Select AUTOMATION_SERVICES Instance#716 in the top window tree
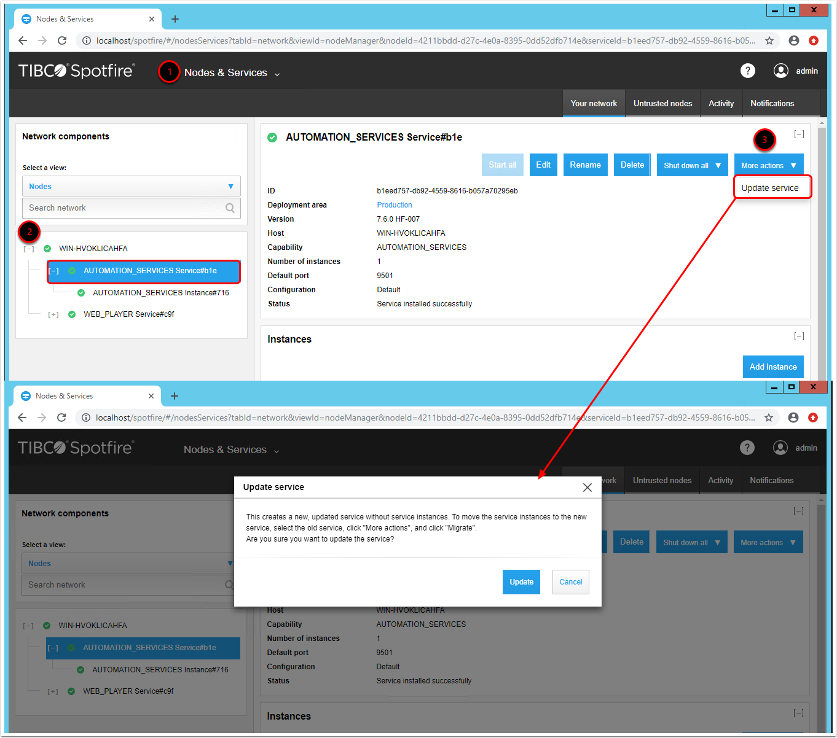This screenshot has height=738, width=837. coord(161,293)
